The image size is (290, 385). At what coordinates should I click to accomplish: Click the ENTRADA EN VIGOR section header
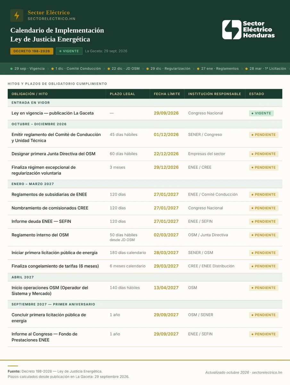point(145,103)
